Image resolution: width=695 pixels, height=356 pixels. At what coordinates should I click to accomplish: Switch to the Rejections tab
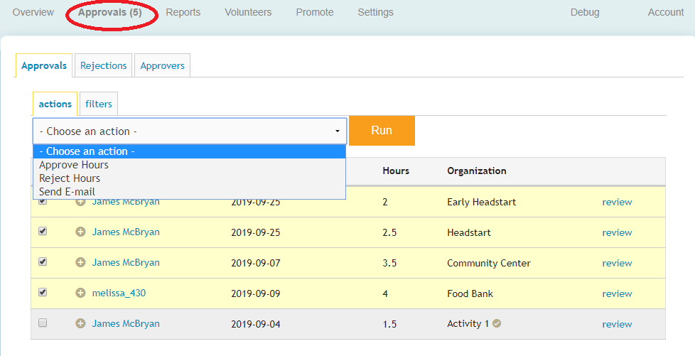click(x=103, y=65)
